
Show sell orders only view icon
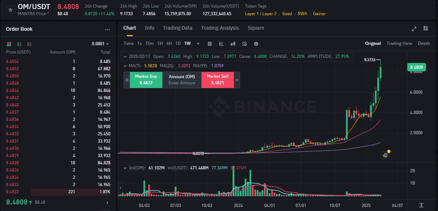coord(29,44)
